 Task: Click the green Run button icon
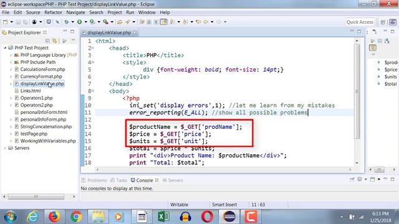[x=79, y=22]
